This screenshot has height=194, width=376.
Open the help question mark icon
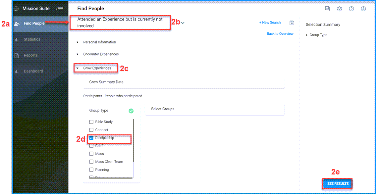coord(351,9)
